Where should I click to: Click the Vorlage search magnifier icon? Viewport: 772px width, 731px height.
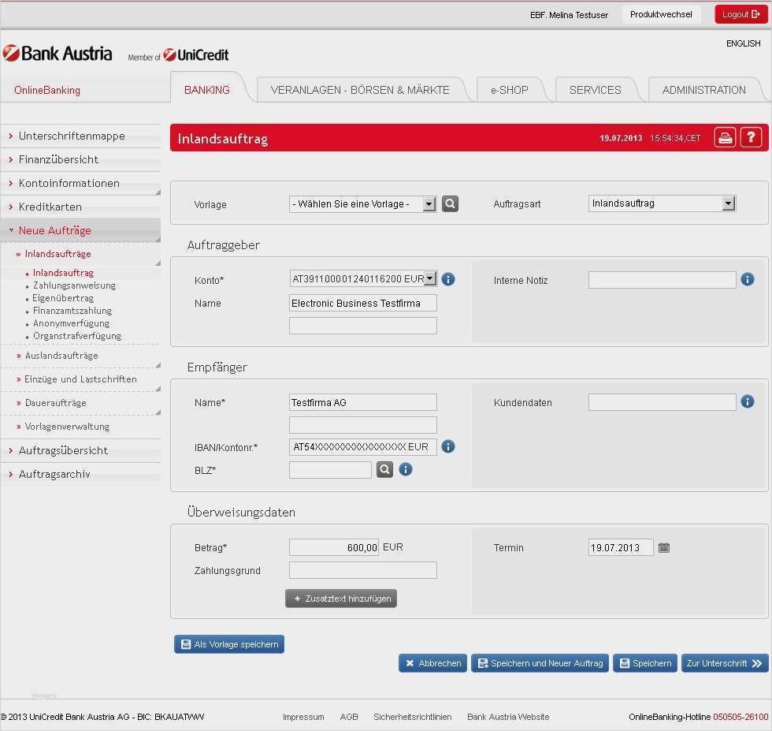tap(450, 204)
